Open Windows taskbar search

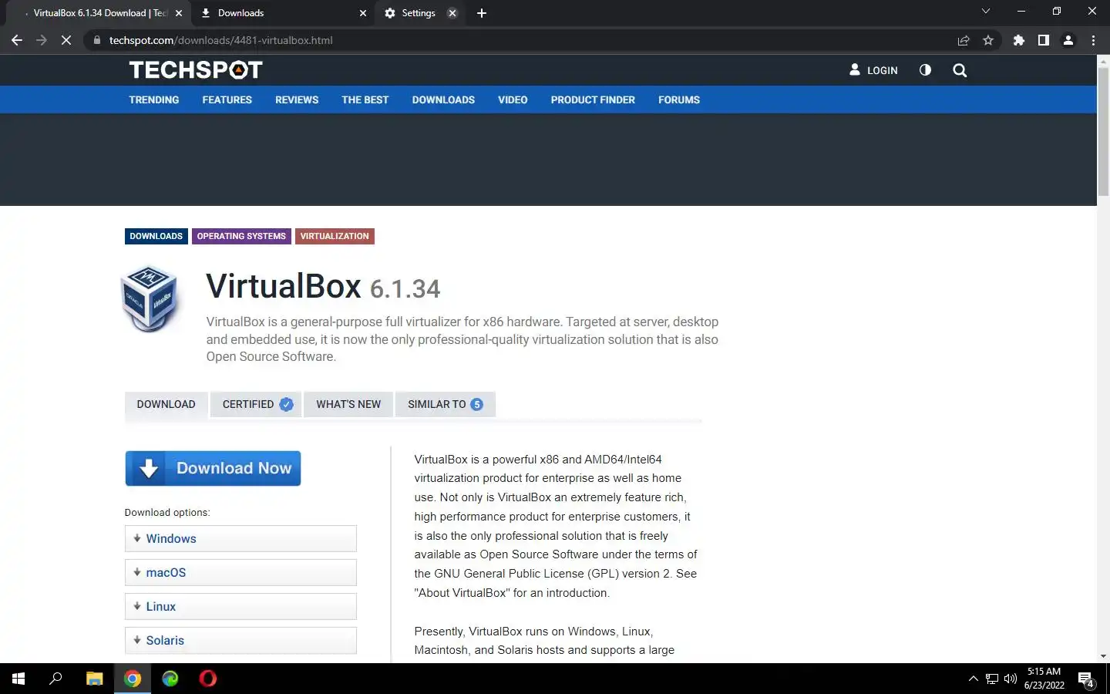pos(55,679)
